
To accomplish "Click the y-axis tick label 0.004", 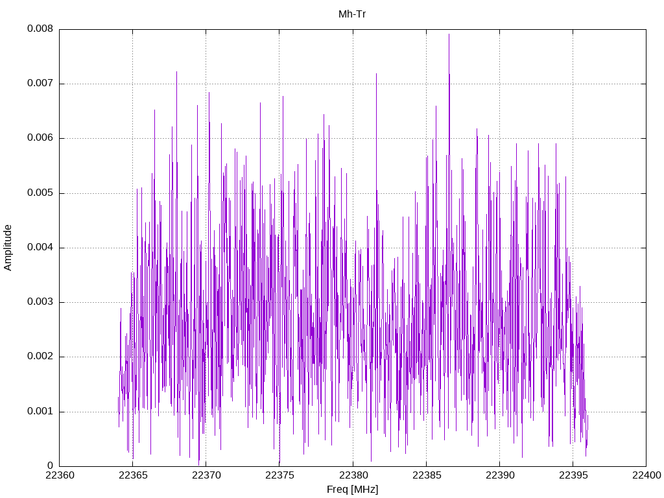I will [40, 247].
